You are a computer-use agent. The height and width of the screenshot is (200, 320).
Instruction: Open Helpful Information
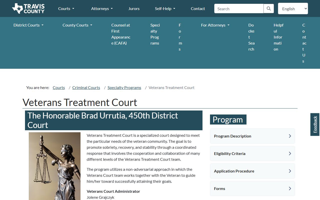tap(278, 37)
